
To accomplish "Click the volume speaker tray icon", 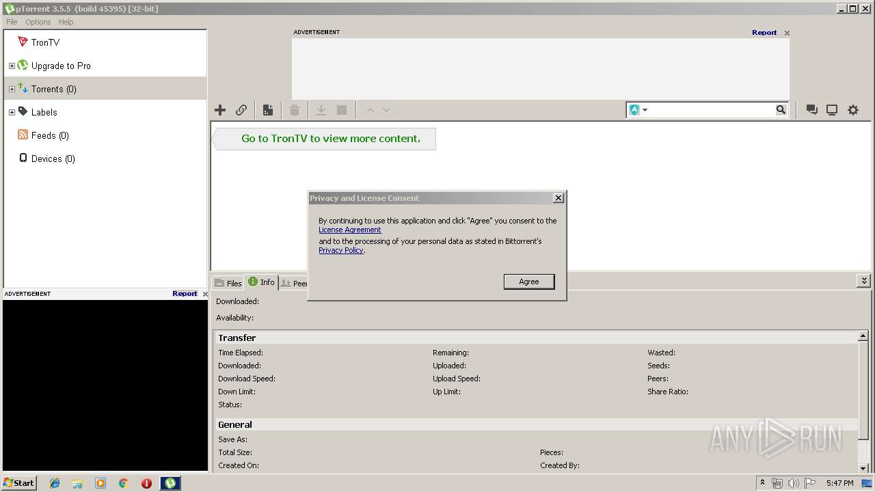I will 794,483.
